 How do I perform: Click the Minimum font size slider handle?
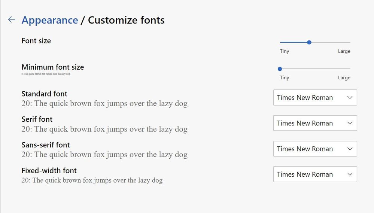click(x=280, y=69)
